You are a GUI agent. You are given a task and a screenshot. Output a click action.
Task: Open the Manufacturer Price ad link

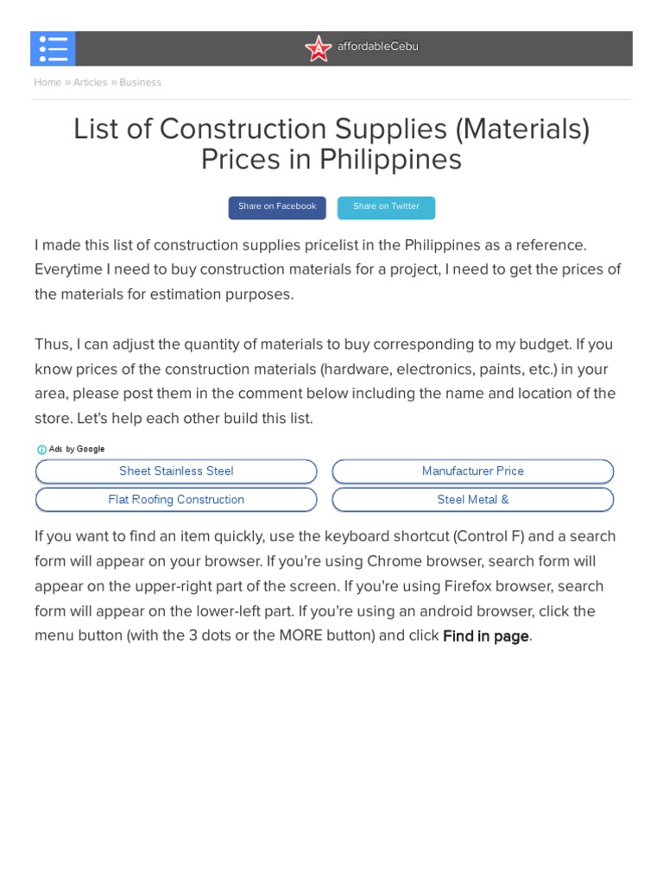pyautogui.click(x=472, y=471)
